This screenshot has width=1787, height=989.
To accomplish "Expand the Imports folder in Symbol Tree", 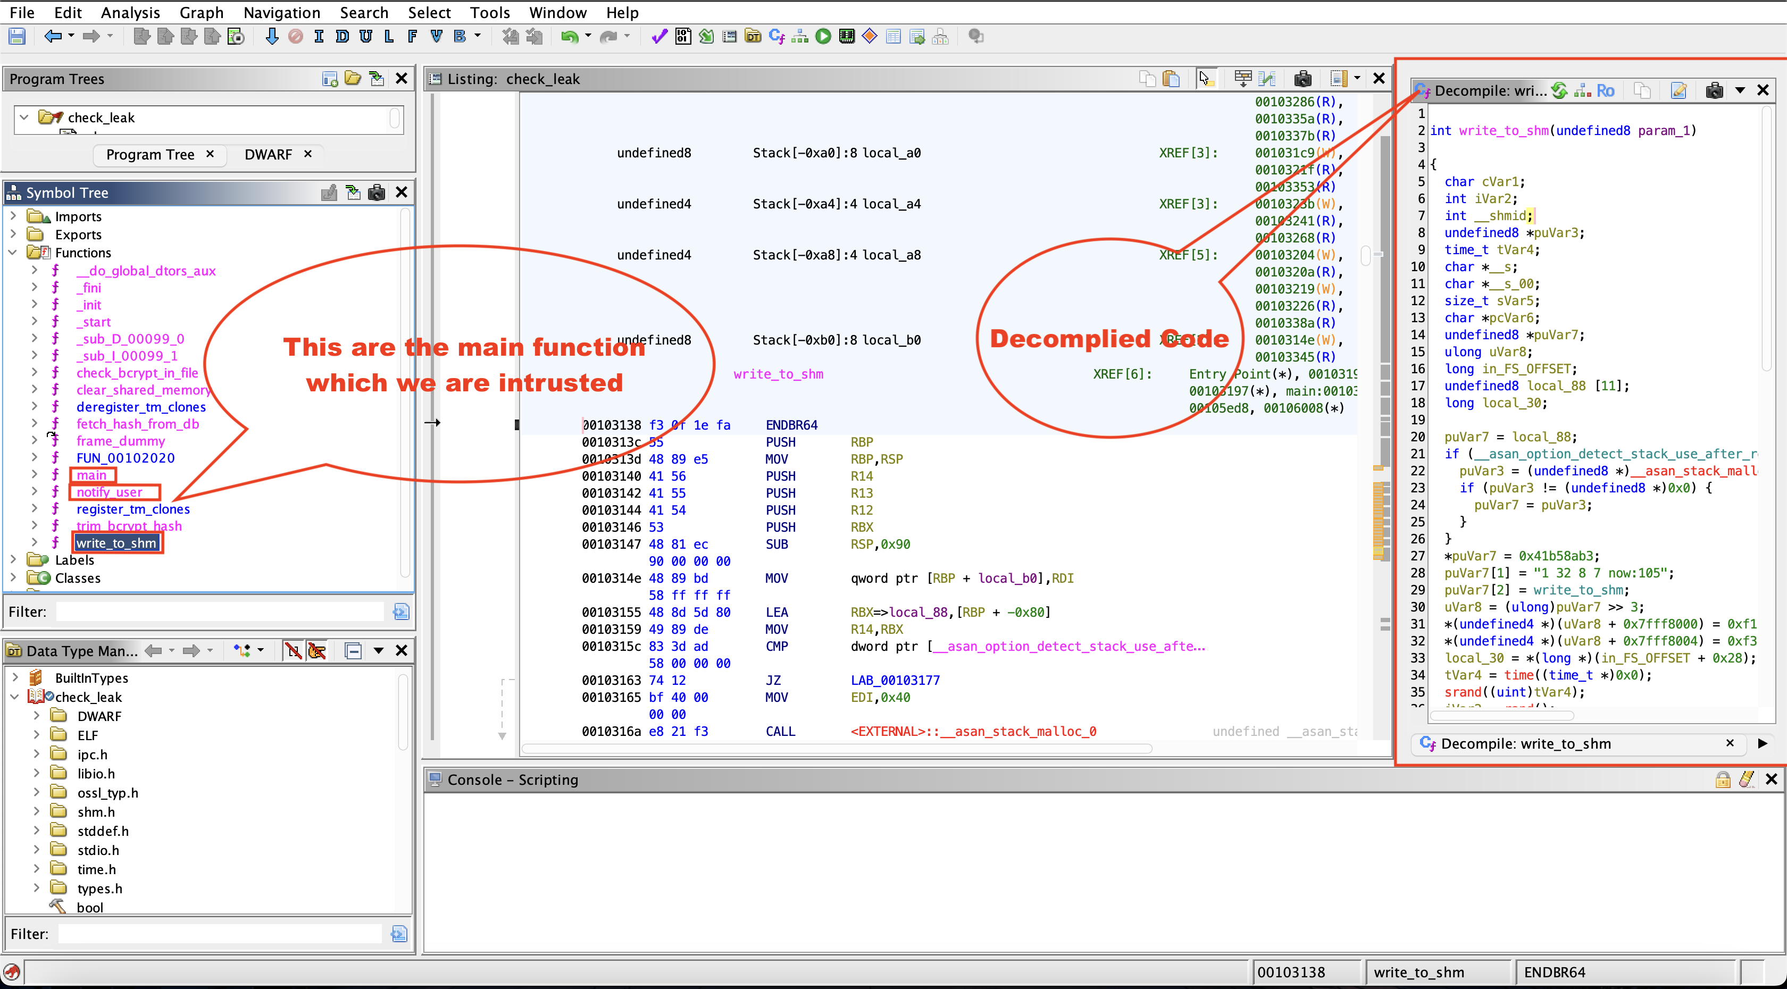I will click(x=13, y=216).
